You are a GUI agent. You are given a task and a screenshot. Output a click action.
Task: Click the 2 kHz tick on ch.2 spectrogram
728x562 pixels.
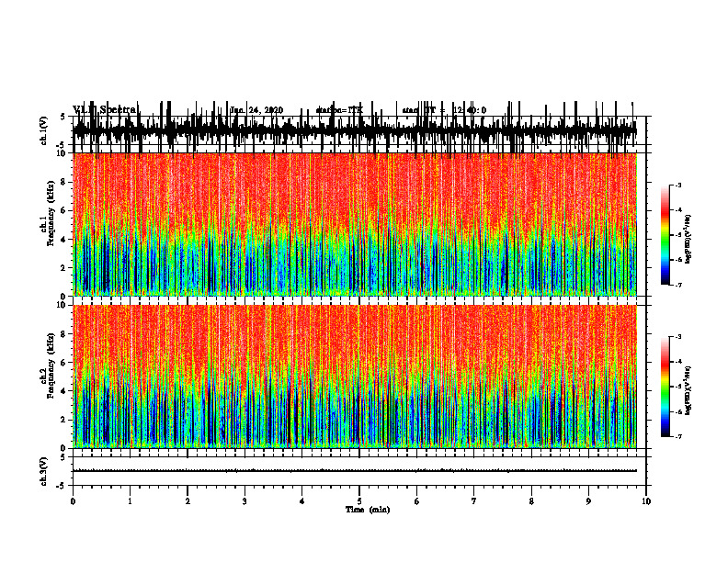(x=64, y=420)
